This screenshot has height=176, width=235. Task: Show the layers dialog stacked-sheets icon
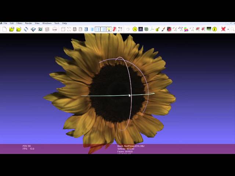[x=47, y=29]
